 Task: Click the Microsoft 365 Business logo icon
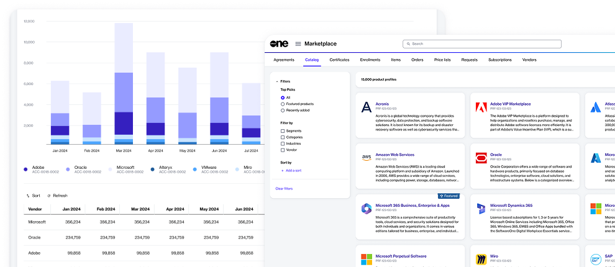tap(367, 209)
